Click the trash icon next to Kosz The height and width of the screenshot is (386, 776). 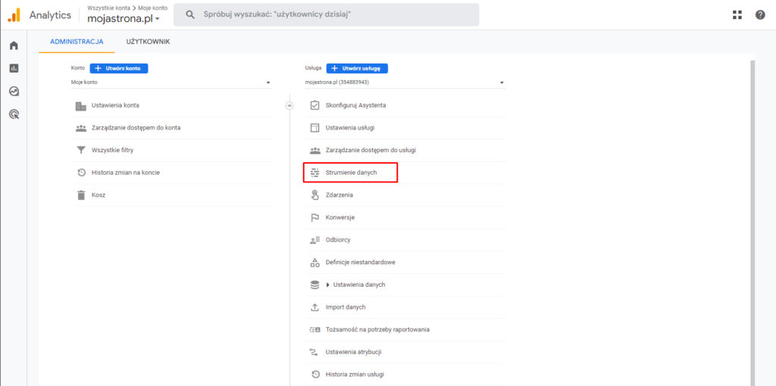click(x=81, y=195)
